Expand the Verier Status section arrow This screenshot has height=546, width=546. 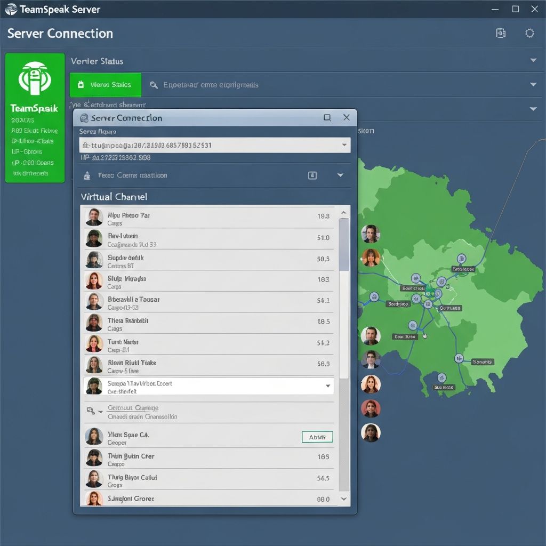[x=533, y=61]
